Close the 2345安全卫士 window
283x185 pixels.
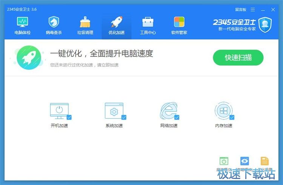(273, 10)
